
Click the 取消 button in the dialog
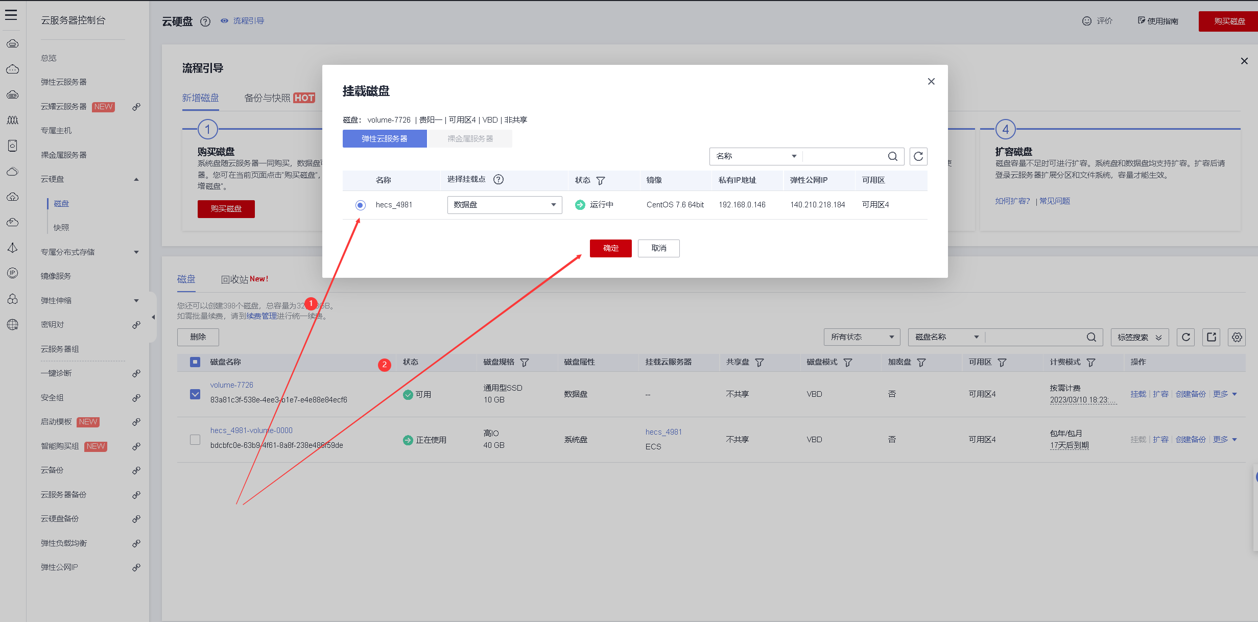658,248
